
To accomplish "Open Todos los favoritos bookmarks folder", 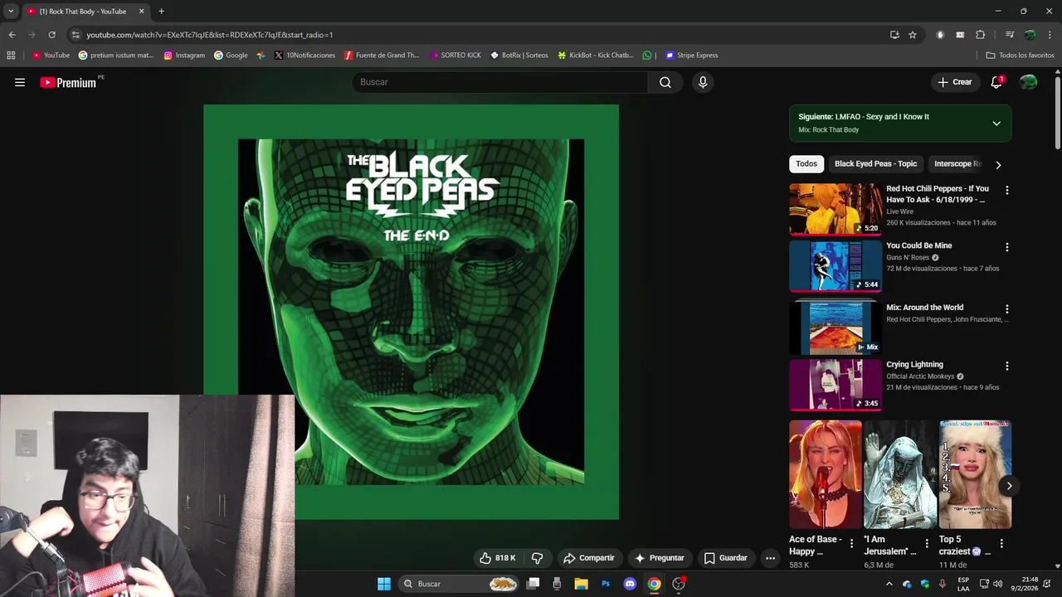I will [1020, 56].
